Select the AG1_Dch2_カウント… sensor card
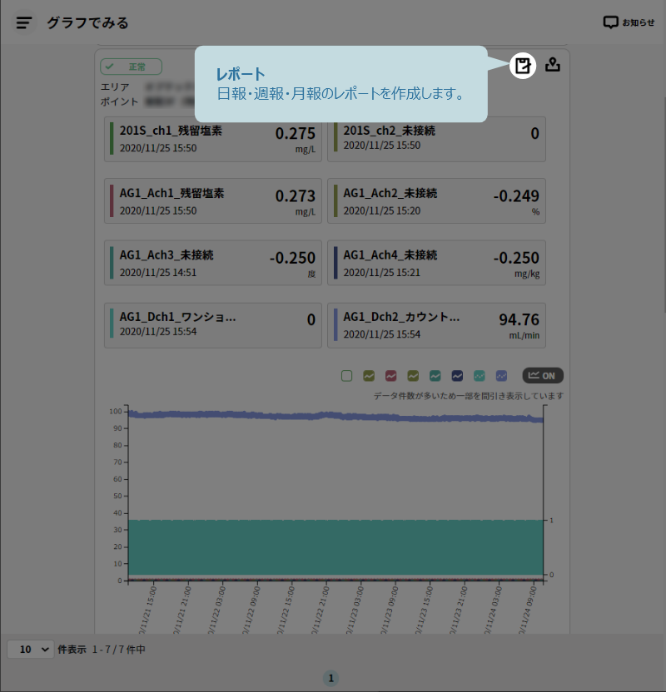Screen dimensions: 666x692 (436, 325)
